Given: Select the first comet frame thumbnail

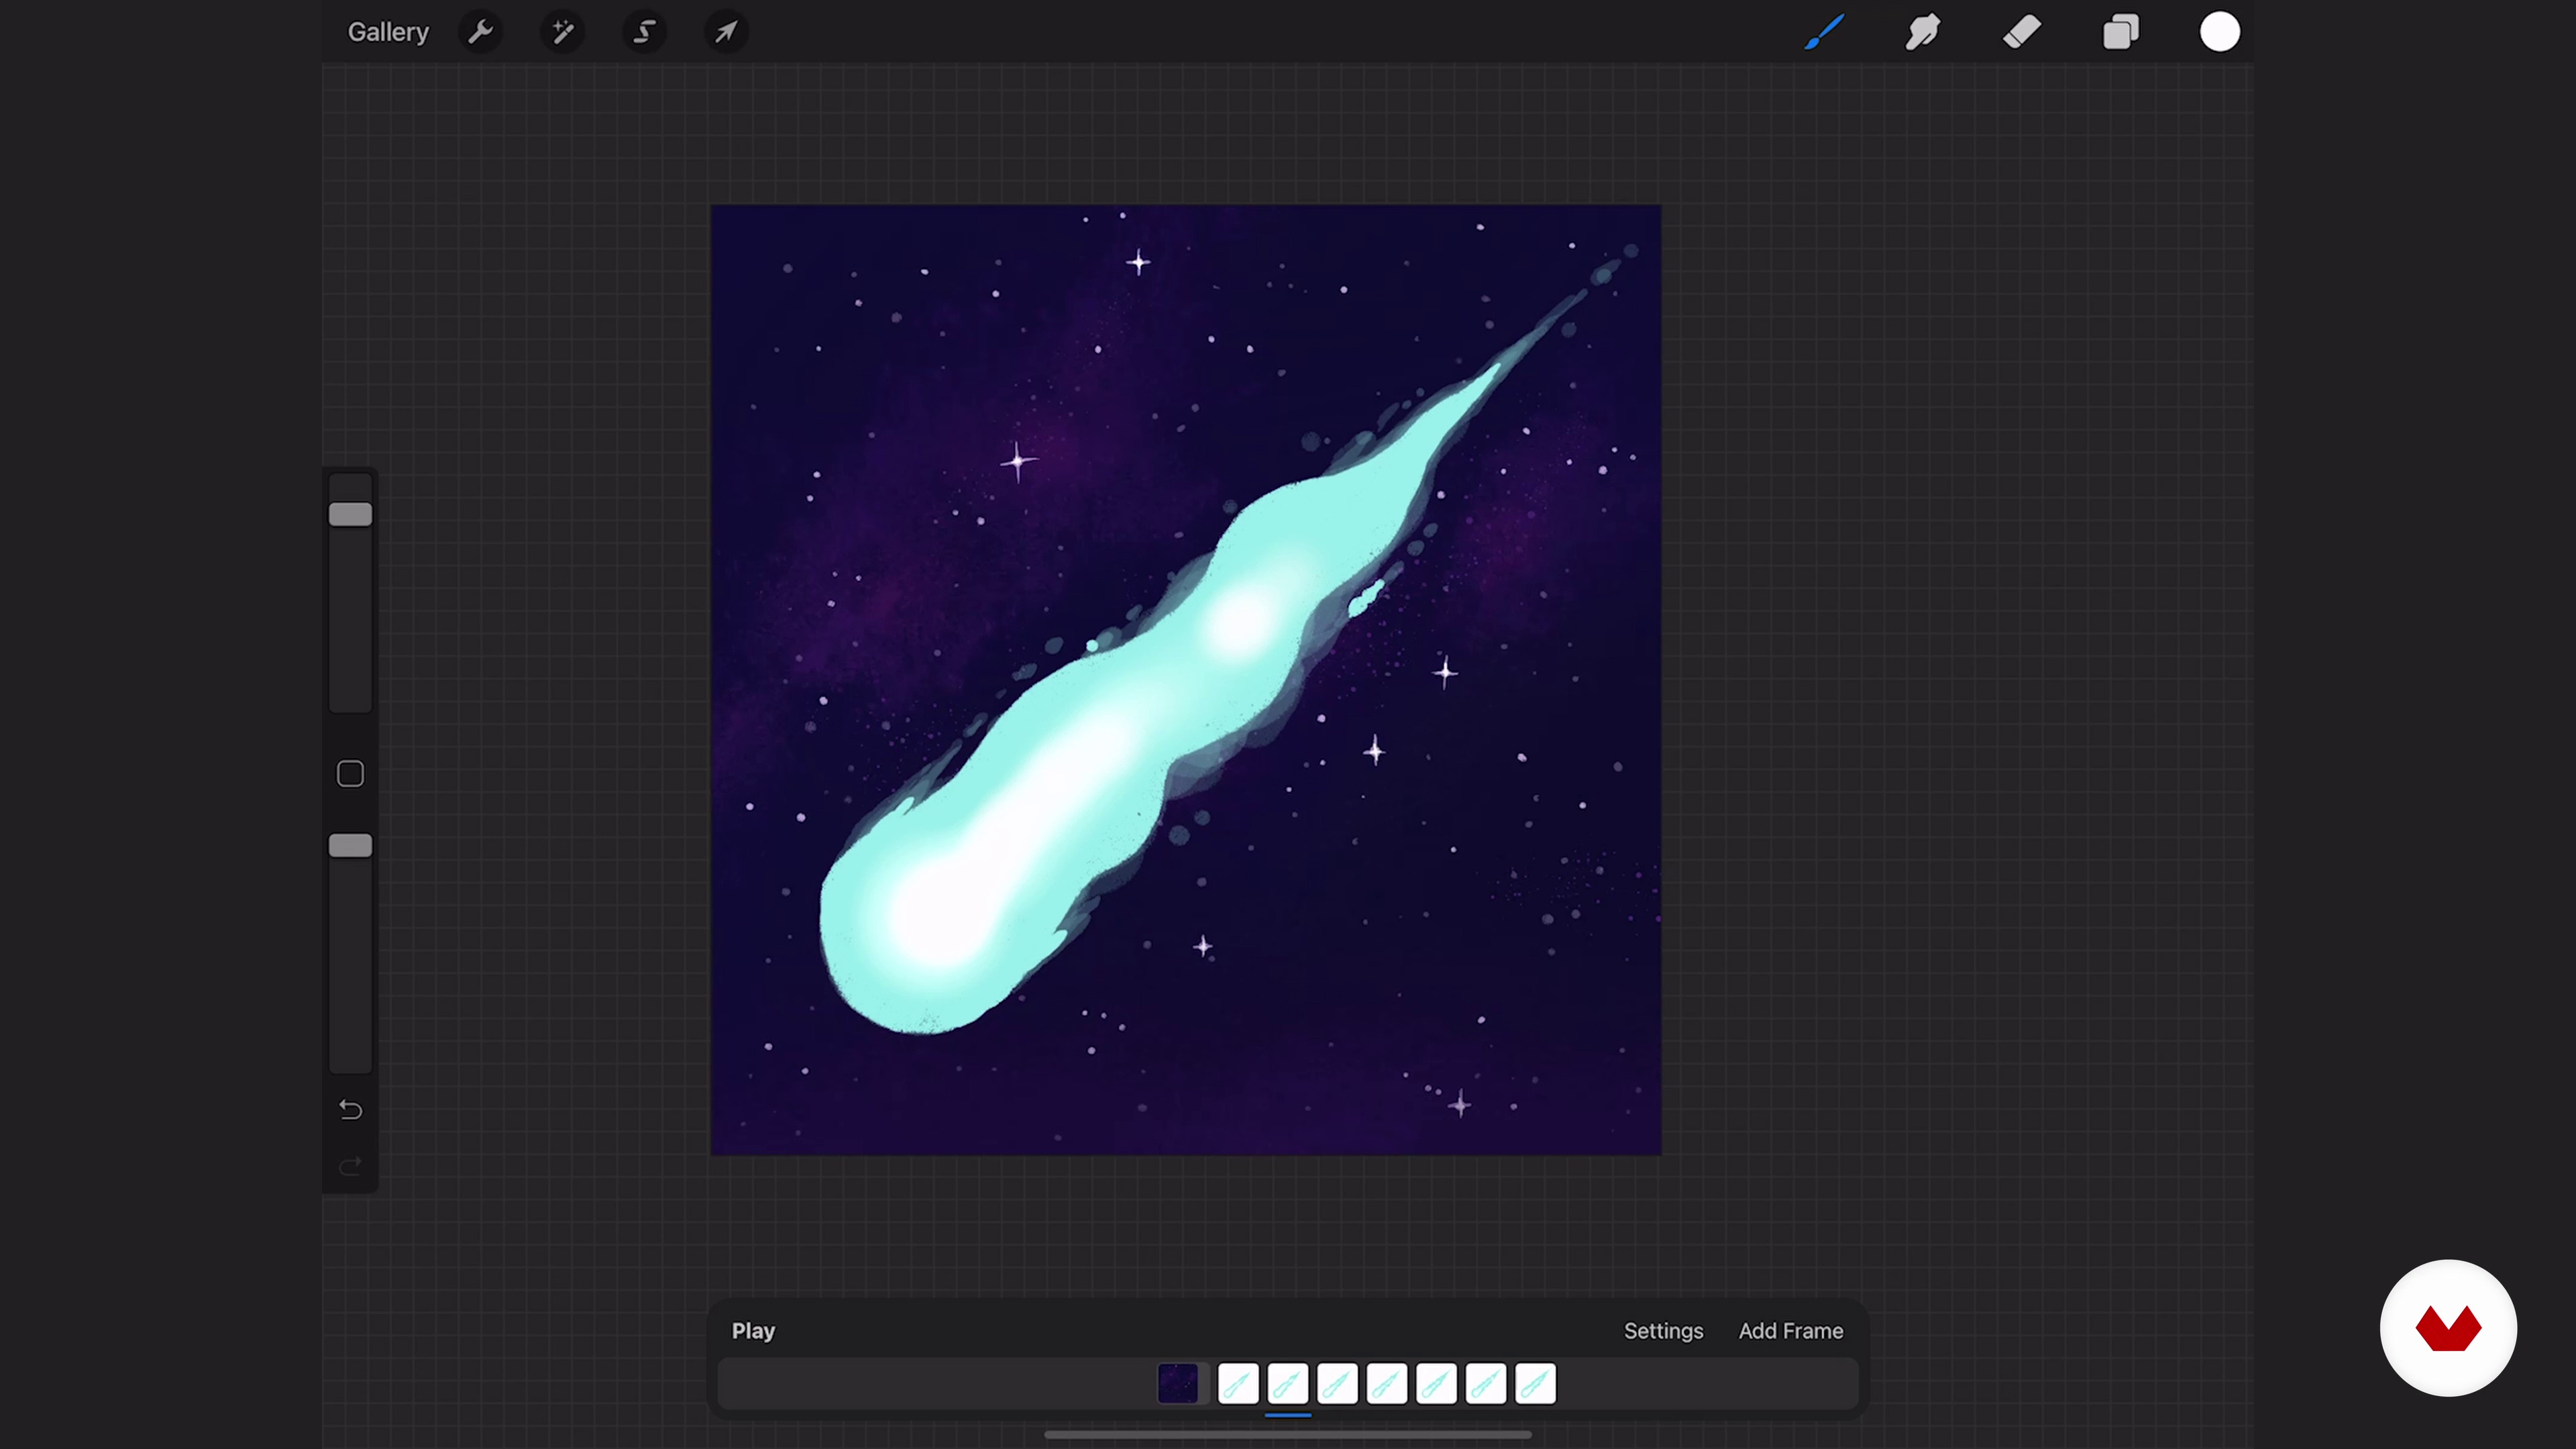Looking at the screenshot, I should (x=1238, y=1384).
